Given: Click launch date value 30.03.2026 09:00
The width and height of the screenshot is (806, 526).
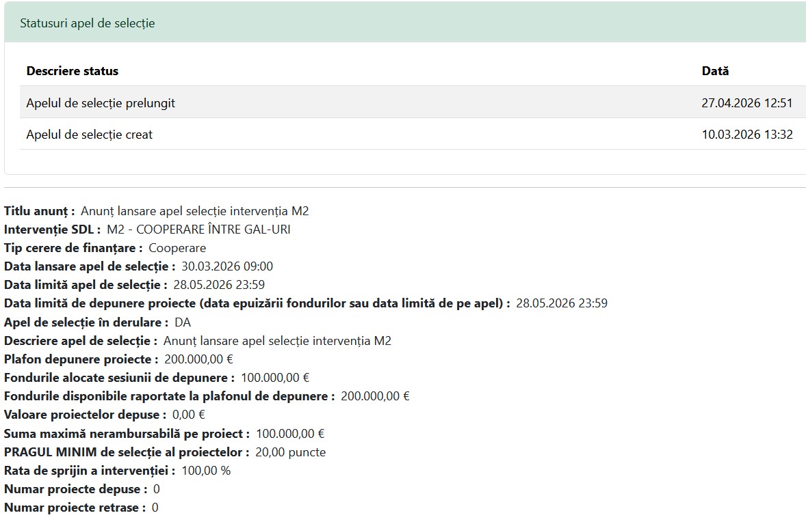Looking at the screenshot, I should click(x=227, y=266).
